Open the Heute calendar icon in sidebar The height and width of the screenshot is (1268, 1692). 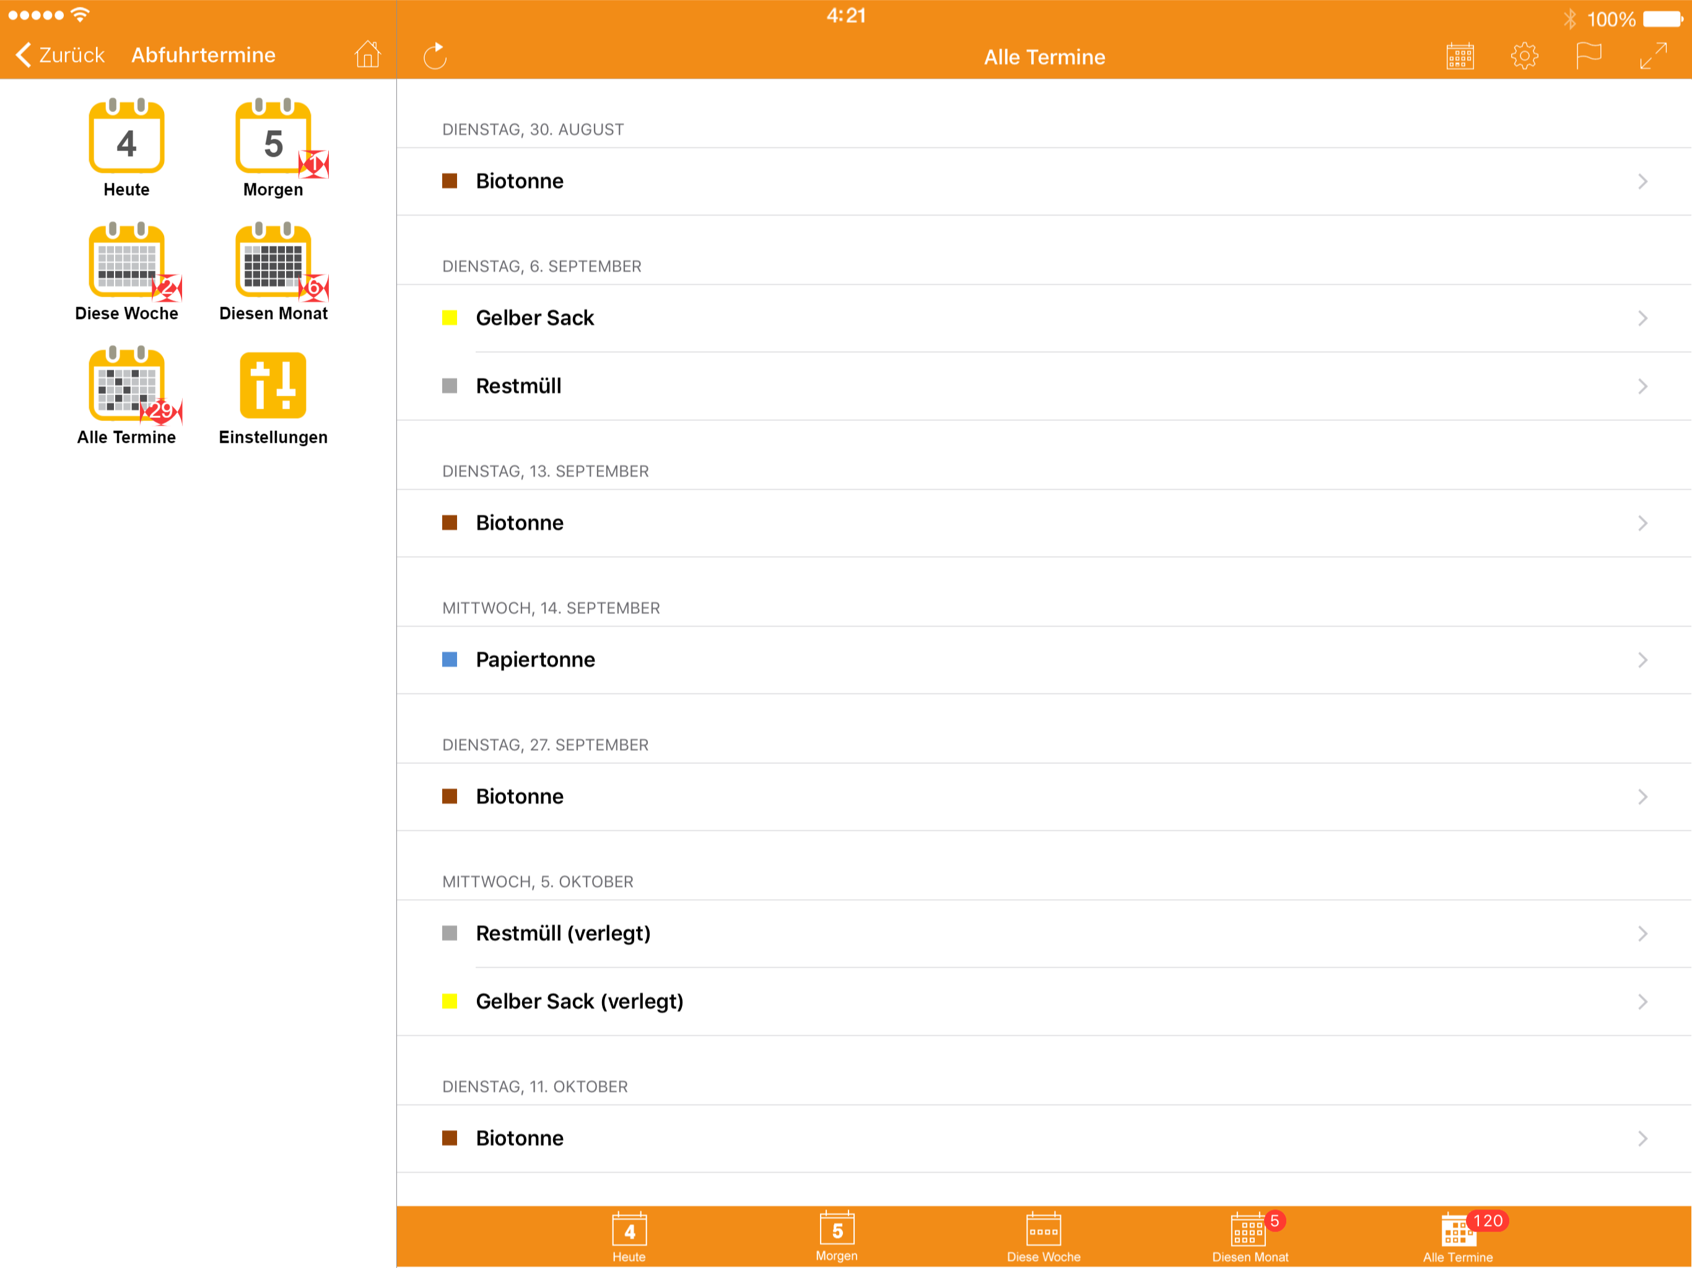tap(126, 137)
